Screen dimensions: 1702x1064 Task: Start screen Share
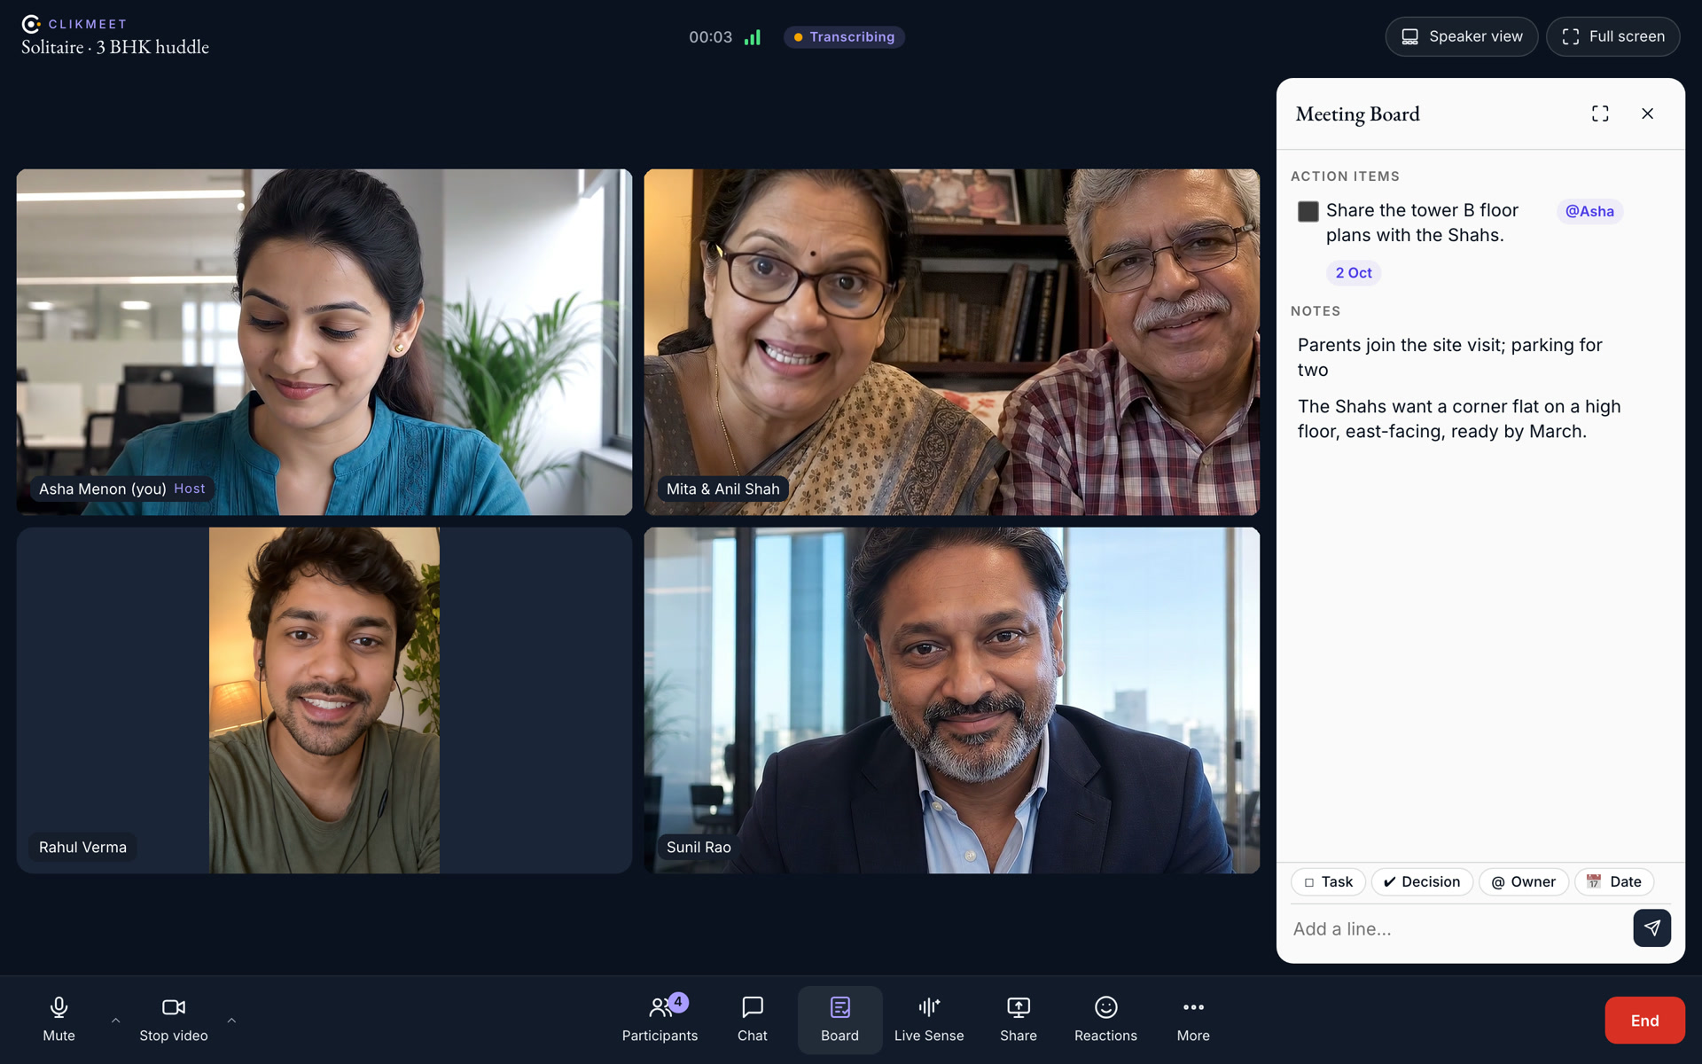[1018, 1020]
